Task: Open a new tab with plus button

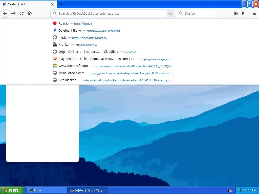Action: 61,4
